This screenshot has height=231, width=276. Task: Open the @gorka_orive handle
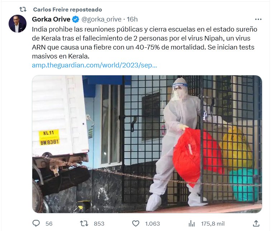pos(101,19)
